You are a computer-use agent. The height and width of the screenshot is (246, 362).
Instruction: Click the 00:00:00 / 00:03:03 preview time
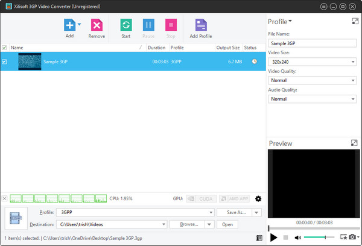(314, 222)
